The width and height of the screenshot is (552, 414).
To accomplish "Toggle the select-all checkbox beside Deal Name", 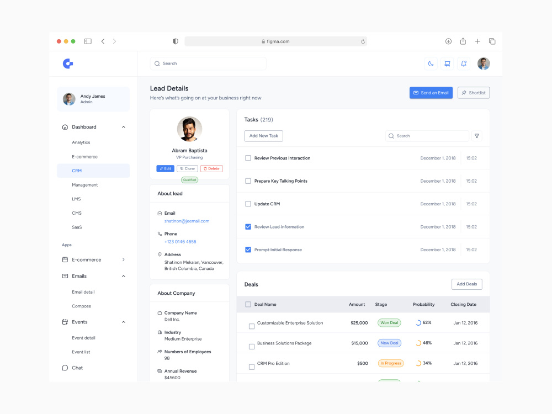I will [248, 304].
